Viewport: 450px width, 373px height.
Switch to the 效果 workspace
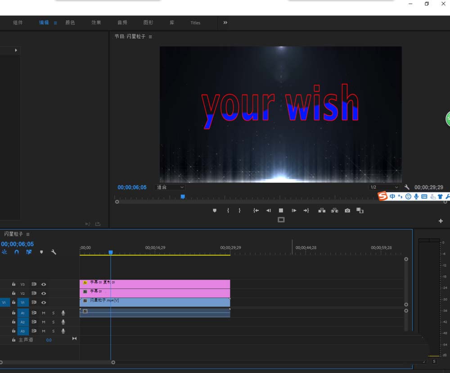pos(96,22)
